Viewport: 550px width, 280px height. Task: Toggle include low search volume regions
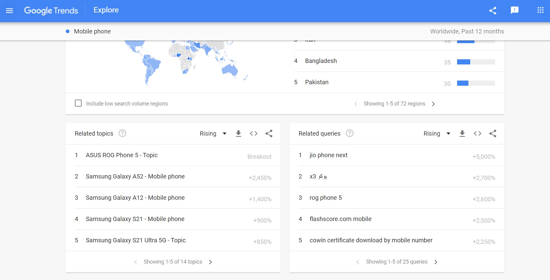point(78,103)
